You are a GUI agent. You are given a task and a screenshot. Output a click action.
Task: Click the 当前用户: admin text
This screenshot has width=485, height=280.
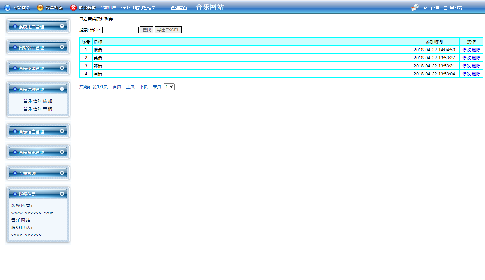pos(115,8)
